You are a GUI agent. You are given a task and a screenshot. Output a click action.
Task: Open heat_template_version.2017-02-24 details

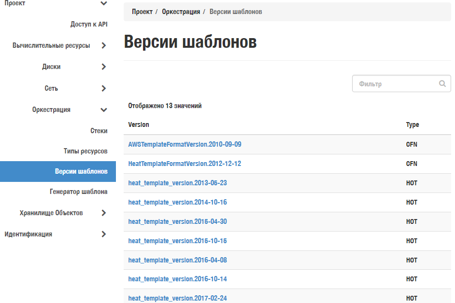(177, 298)
